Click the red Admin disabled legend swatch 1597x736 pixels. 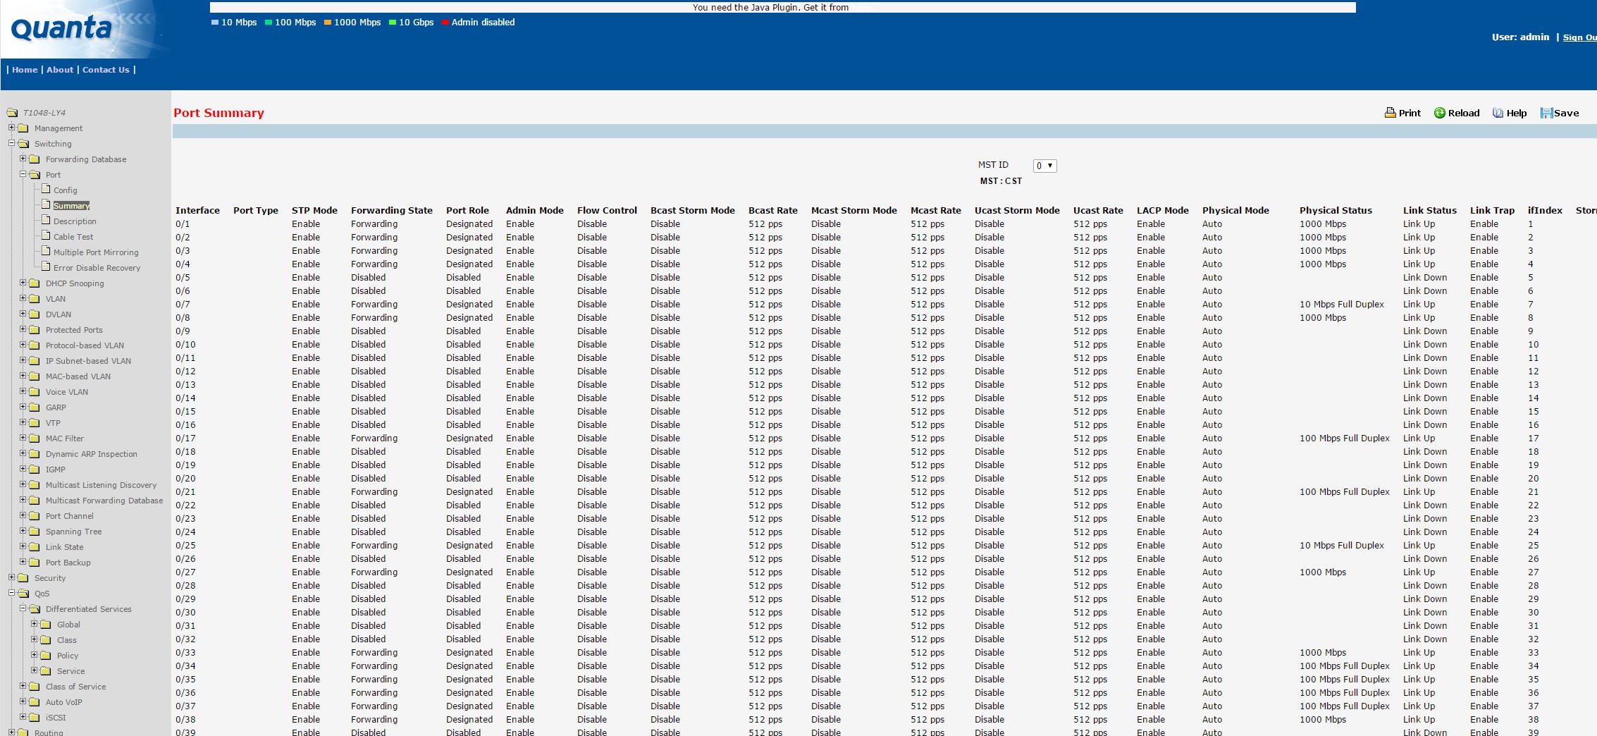pos(445,23)
